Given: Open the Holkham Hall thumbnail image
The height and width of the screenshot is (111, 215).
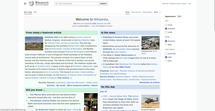Looking at the screenshot, I should [34, 43].
